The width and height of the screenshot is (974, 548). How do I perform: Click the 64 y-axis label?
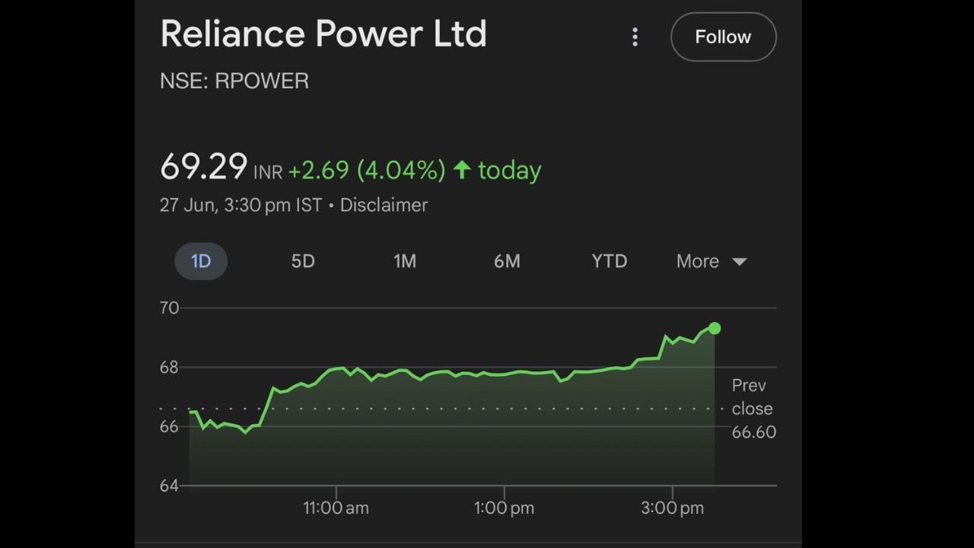[x=170, y=486]
